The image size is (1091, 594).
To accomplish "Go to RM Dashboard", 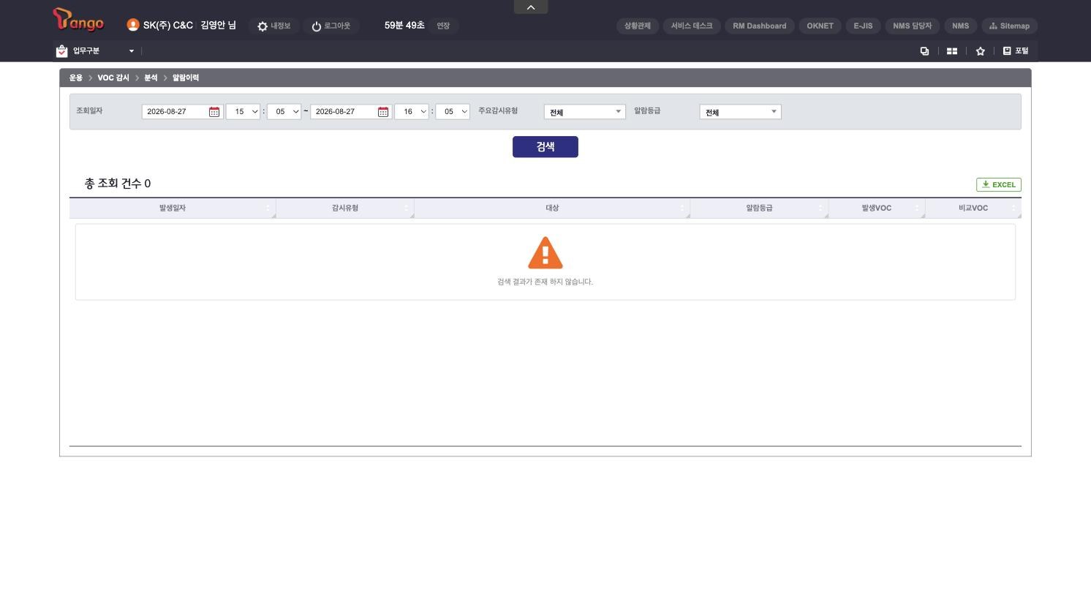I will coord(760,26).
